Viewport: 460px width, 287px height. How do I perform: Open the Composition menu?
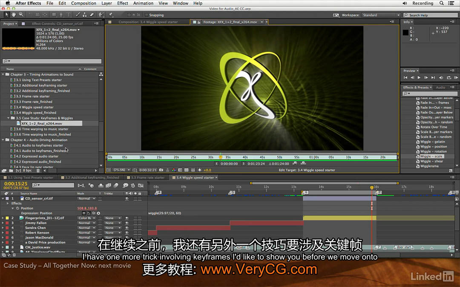point(83,3)
